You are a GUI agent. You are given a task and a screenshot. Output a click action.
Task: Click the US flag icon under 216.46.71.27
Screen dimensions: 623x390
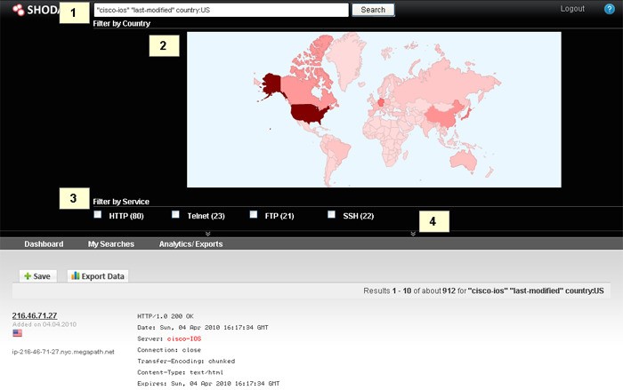click(x=17, y=333)
